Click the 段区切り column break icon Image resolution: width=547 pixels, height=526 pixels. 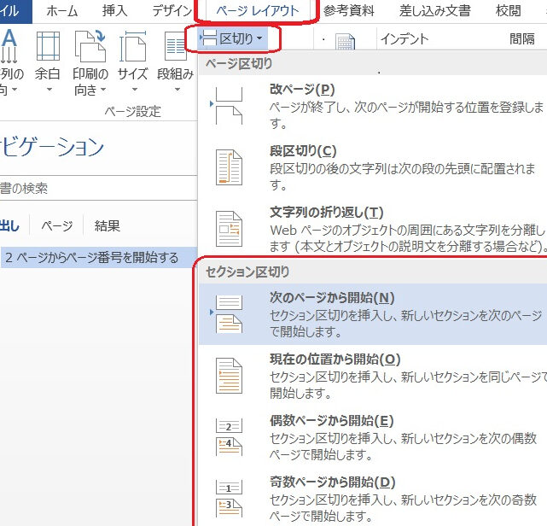(229, 167)
